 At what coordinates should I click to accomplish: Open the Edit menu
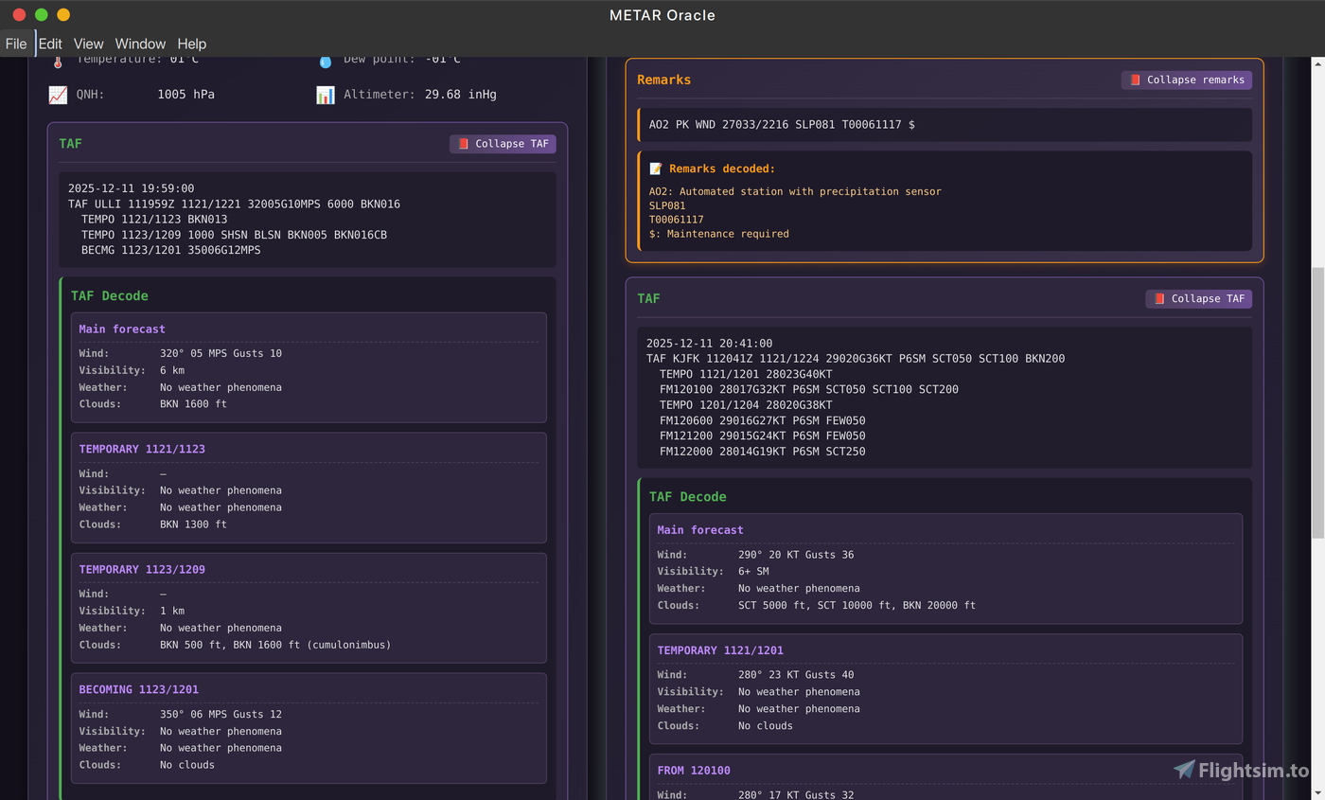click(x=50, y=44)
